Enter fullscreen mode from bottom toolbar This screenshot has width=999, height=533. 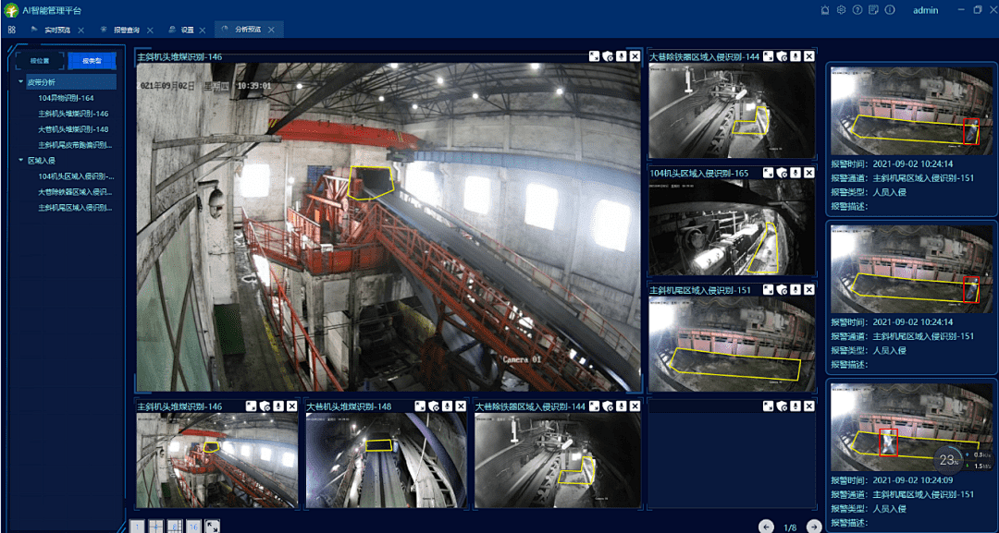pyautogui.click(x=213, y=526)
